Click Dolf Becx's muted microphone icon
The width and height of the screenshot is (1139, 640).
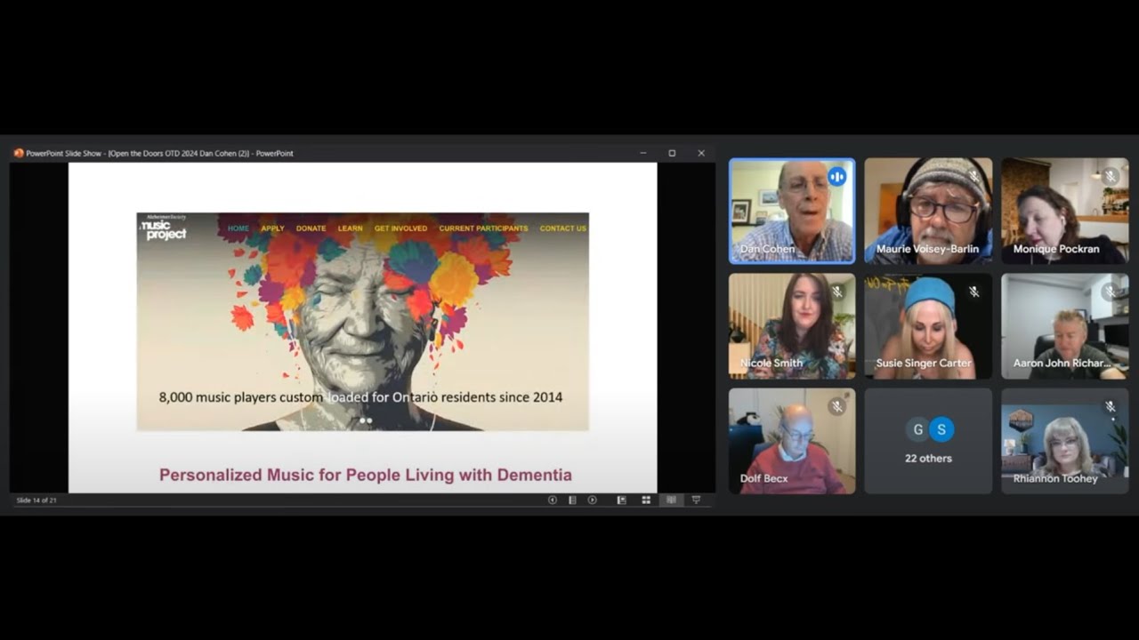point(836,406)
